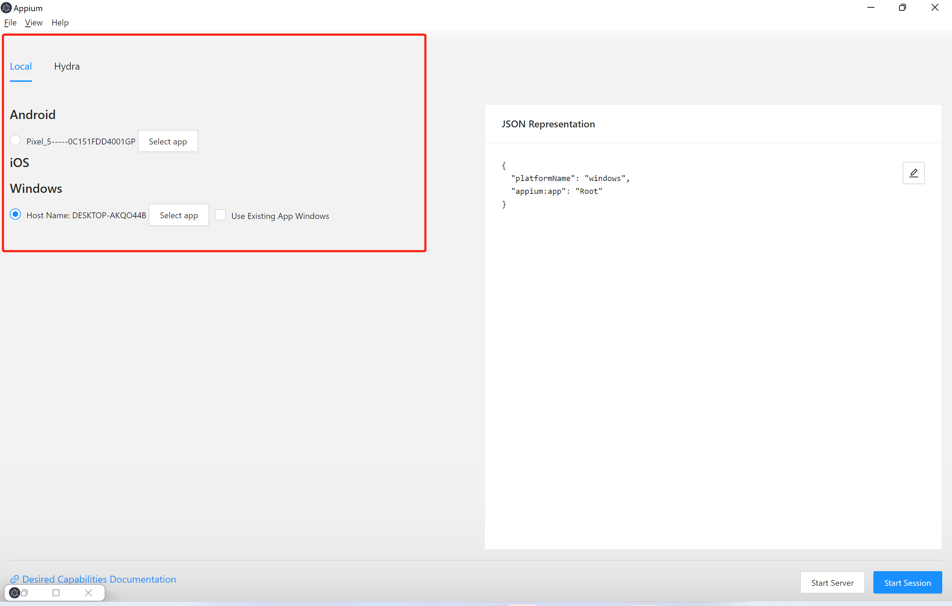Click the square maximize icon in the floating window

coord(56,592)
